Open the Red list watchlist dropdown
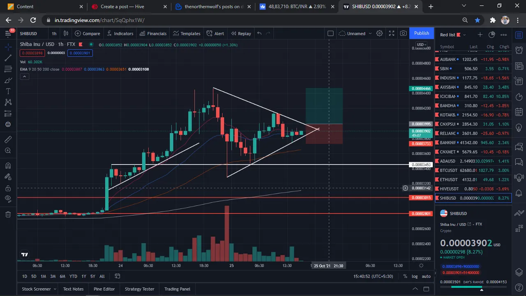The image size is (526, 296). coord(453,35)
